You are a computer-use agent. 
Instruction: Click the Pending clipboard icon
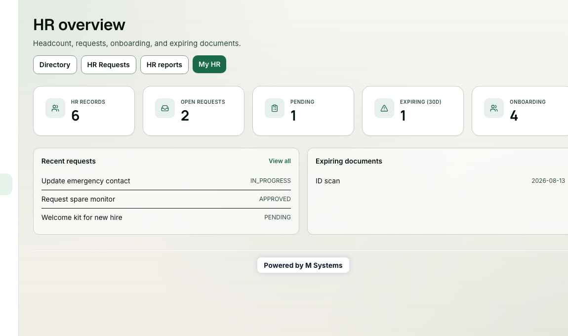[275, 108]
